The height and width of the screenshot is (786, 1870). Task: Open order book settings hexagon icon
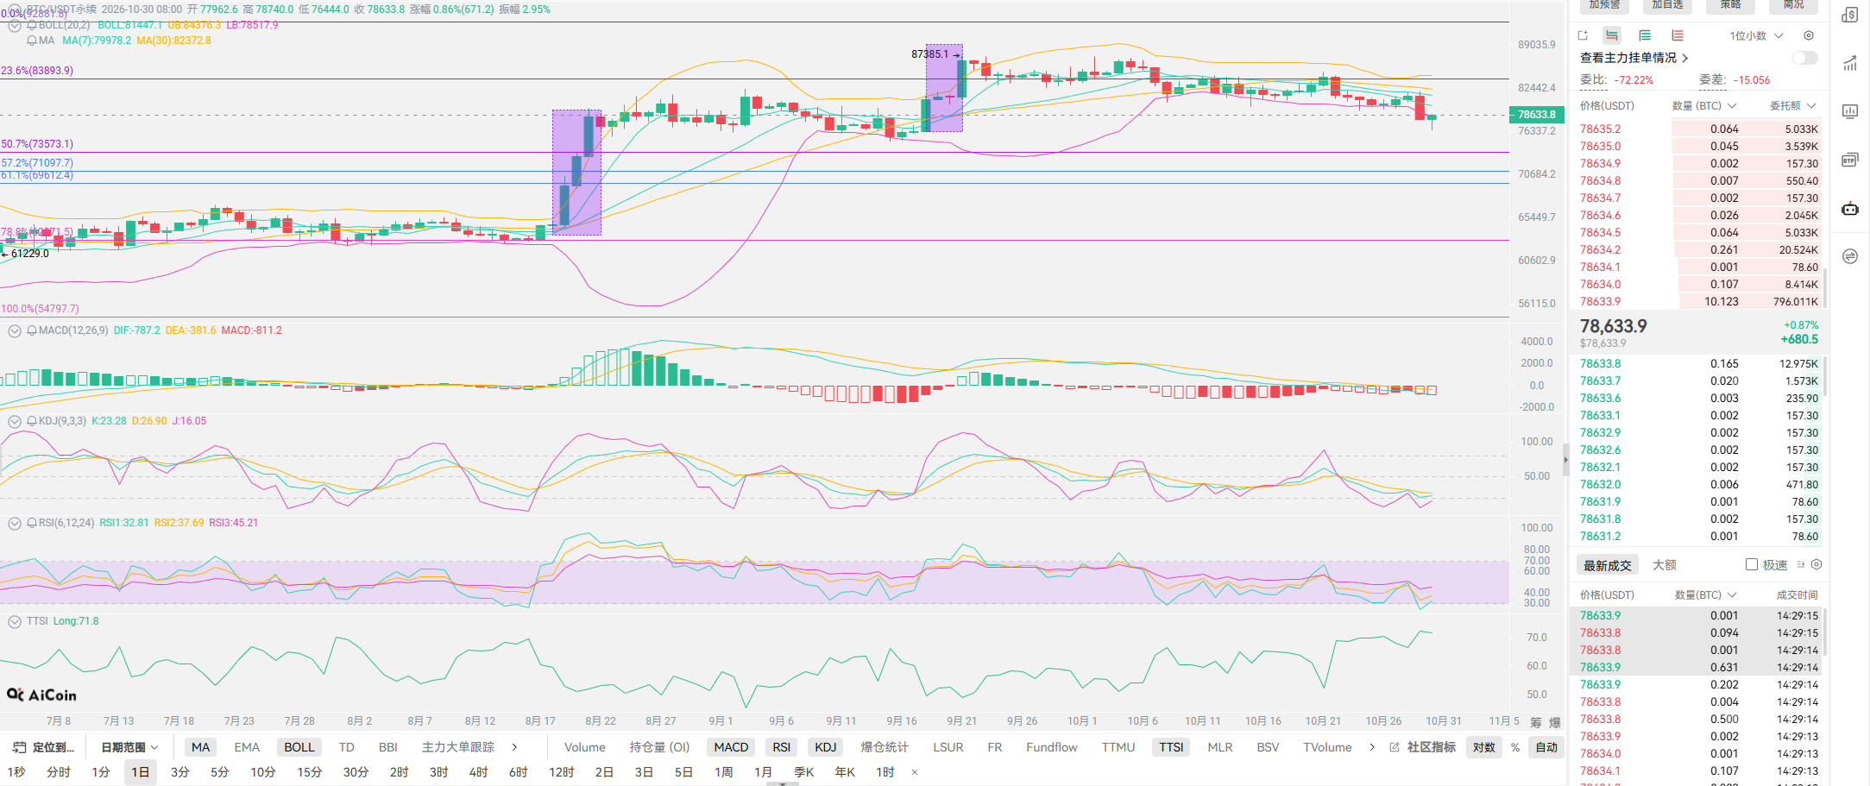click(x=1809, y=35)
